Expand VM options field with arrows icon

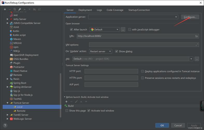pos(197,45)
